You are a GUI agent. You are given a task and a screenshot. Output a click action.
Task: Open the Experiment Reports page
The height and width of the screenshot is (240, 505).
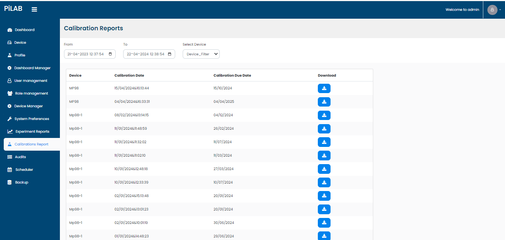[x=32, y=132]
